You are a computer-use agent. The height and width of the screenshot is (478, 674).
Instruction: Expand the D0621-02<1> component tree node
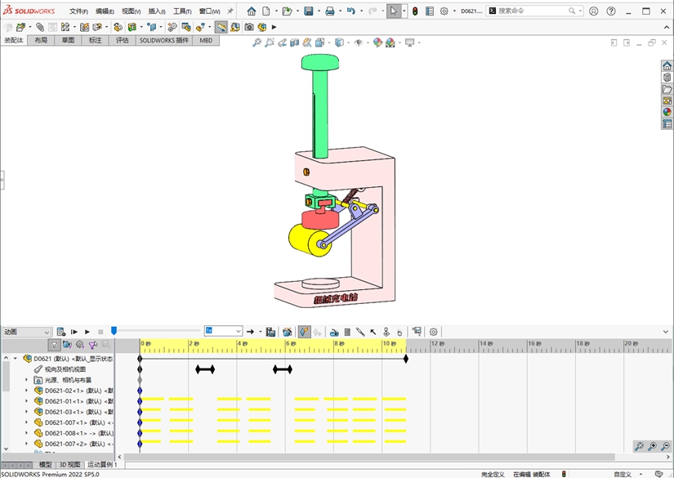click(x=26, y=391)
